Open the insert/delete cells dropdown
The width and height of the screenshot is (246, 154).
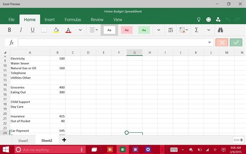pyautogui.click(x=183, y=30)
